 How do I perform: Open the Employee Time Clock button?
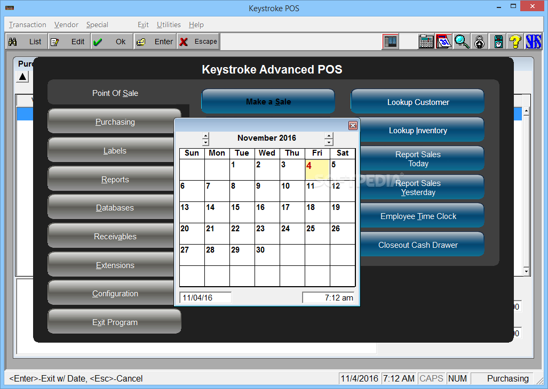point(421,216)
